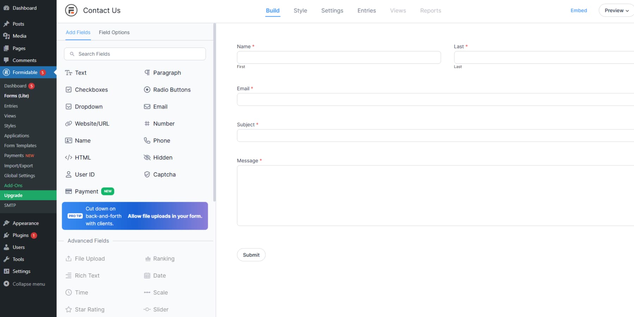This screenshot has height=317, width=634.
Task: Add an Email field to the form
Action: (x=160, y=106)
